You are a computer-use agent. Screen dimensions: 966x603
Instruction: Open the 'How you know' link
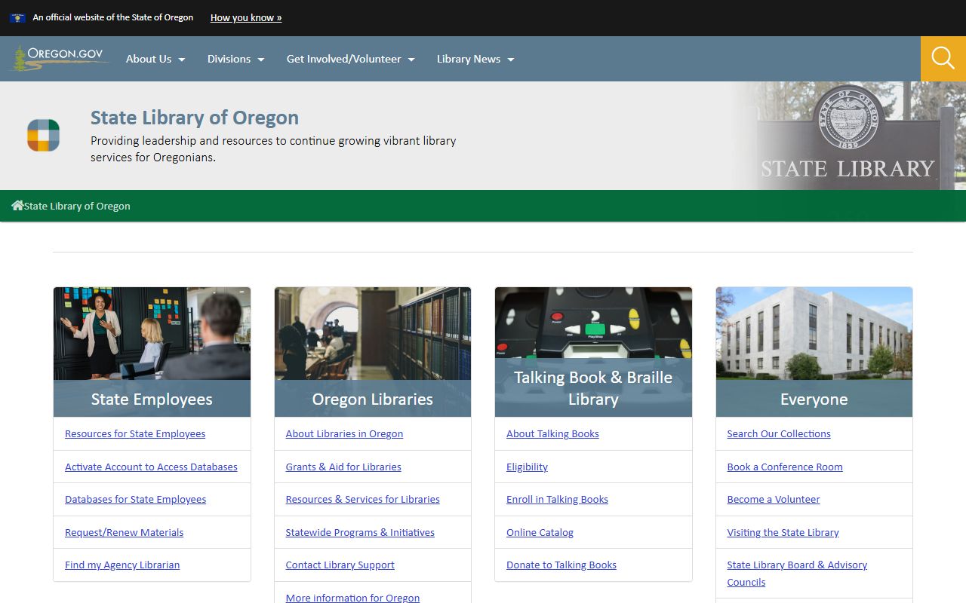click(246, 17)
